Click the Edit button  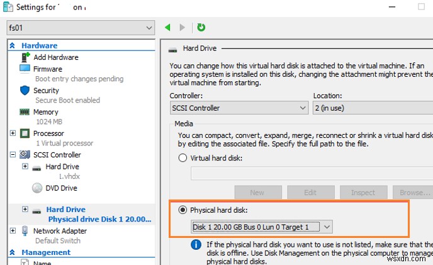click(311, 193)
